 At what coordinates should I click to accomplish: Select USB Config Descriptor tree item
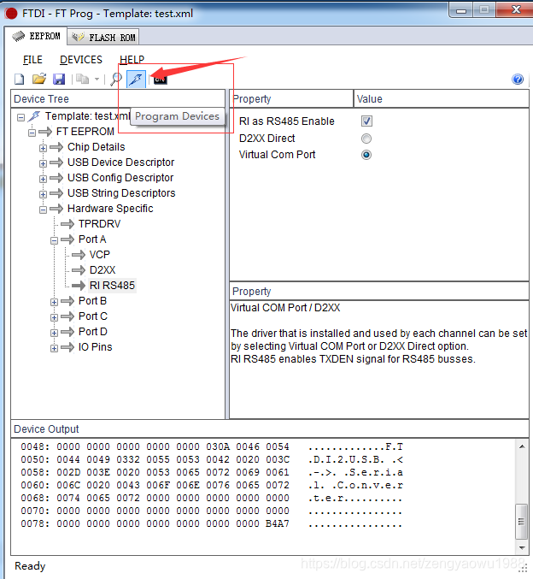[120, 178]
